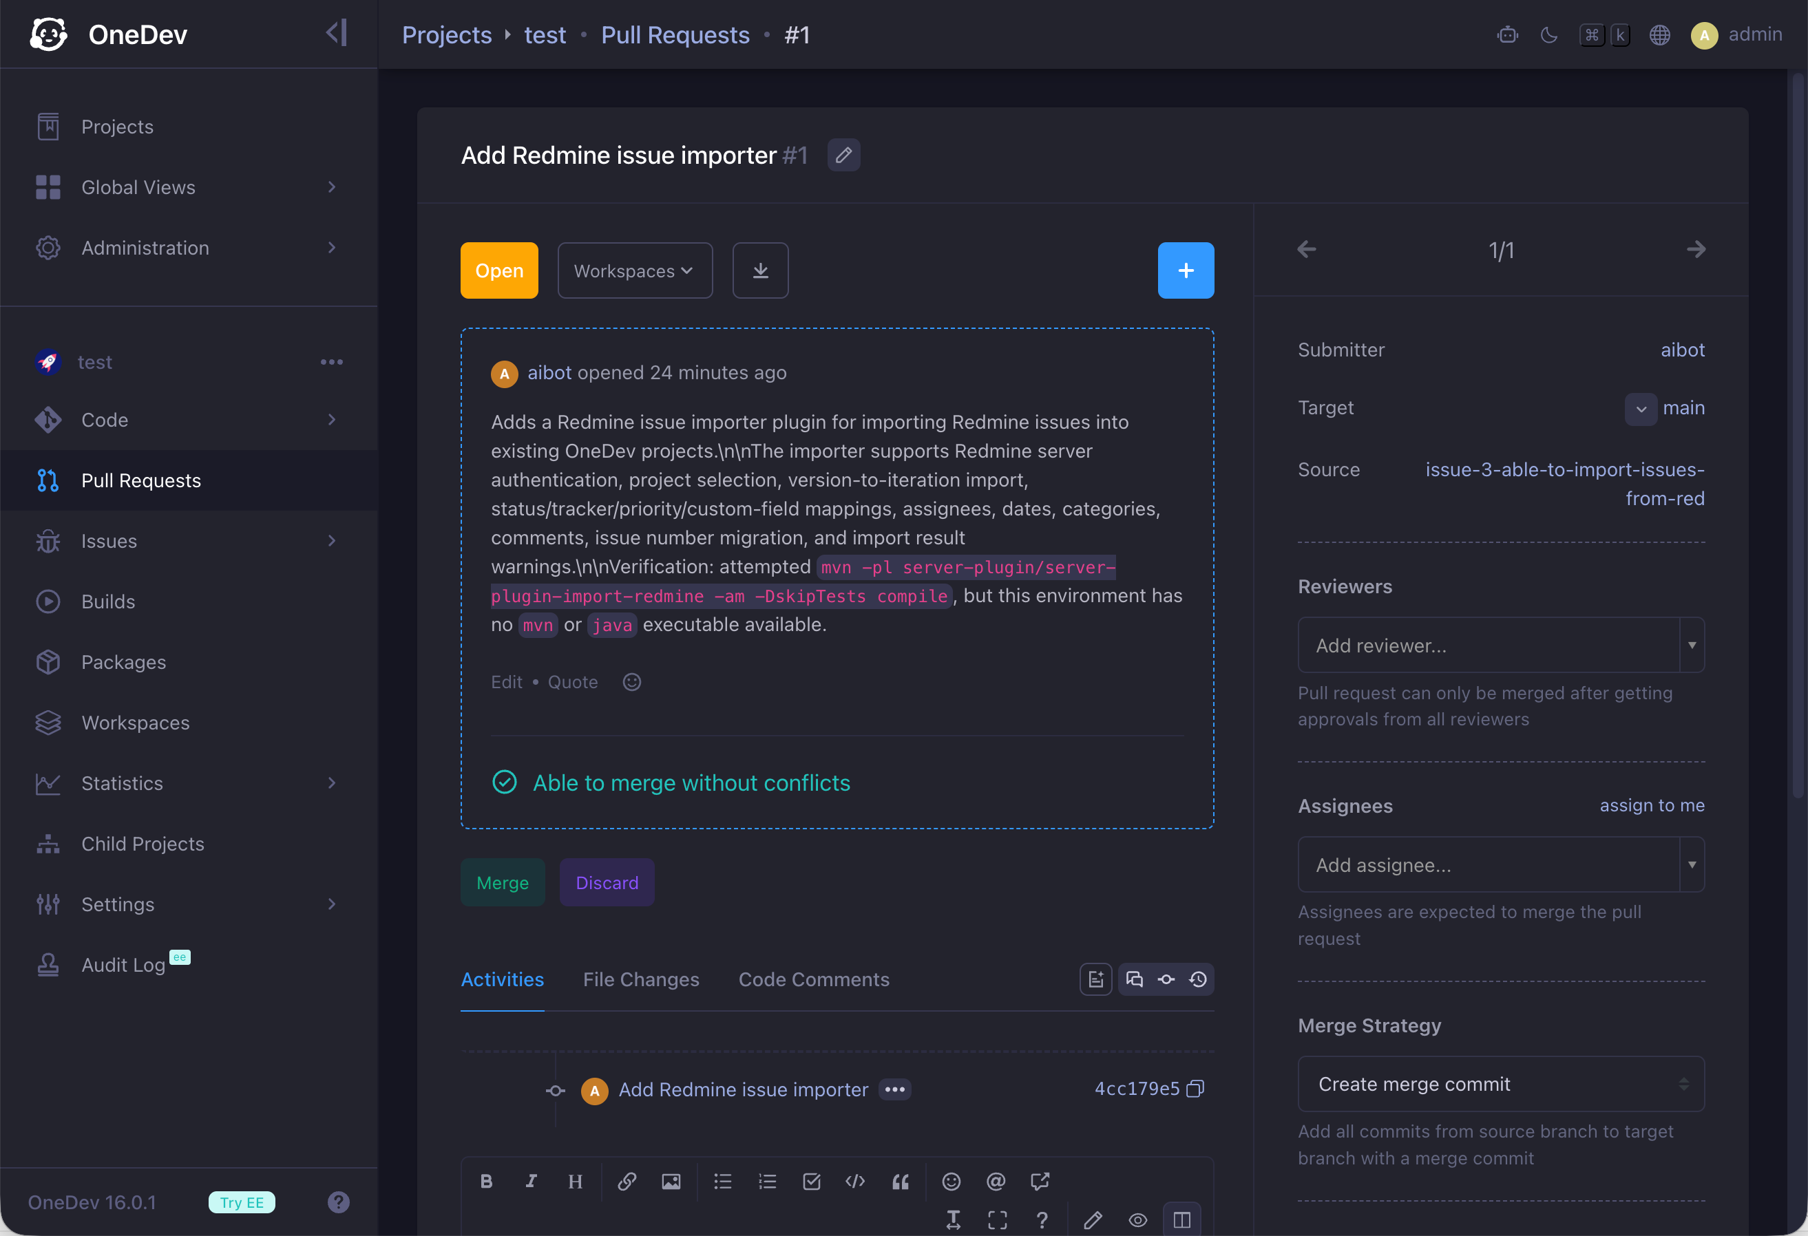Go to previous pull request arrow
Screen dimensions: 1808x1236
click(x=1307, y=250)
